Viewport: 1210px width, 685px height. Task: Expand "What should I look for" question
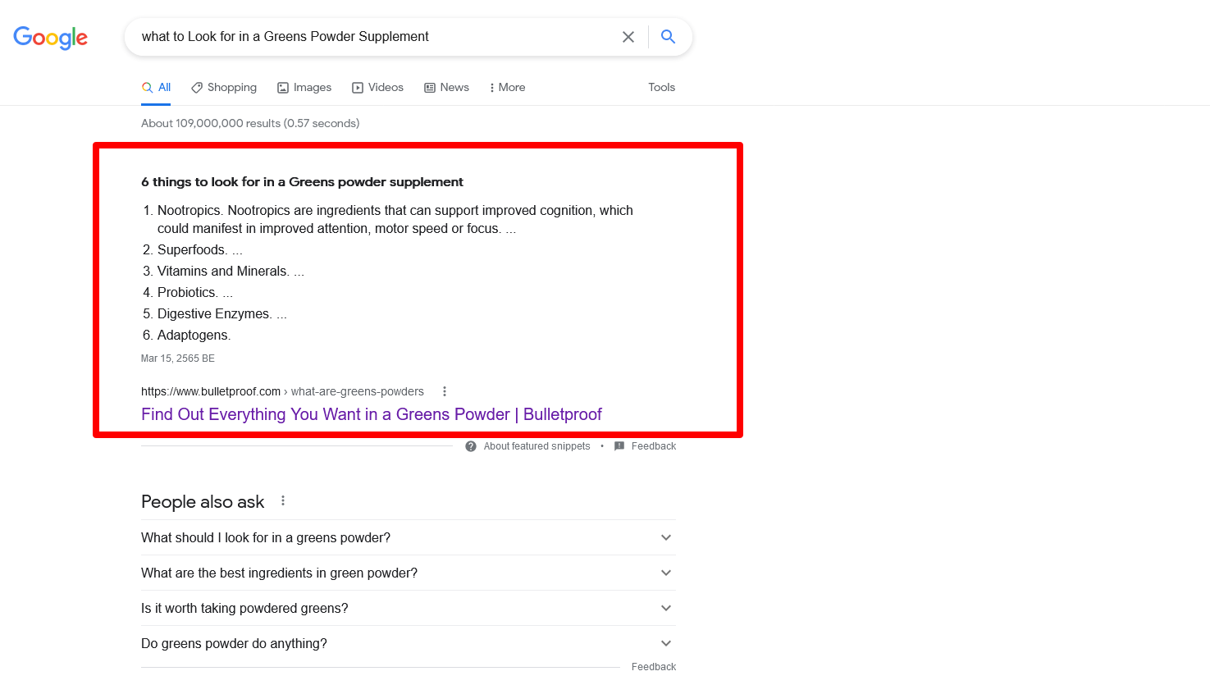[666, 537]
